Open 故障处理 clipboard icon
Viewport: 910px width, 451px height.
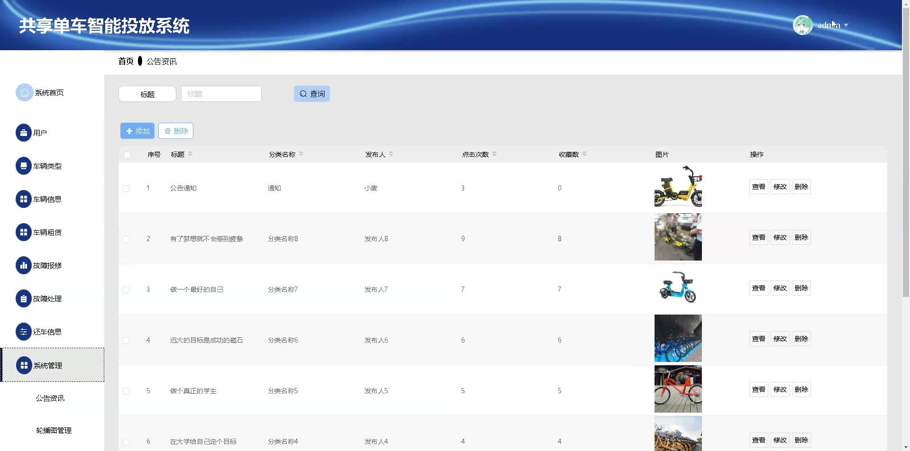[23, 298]
